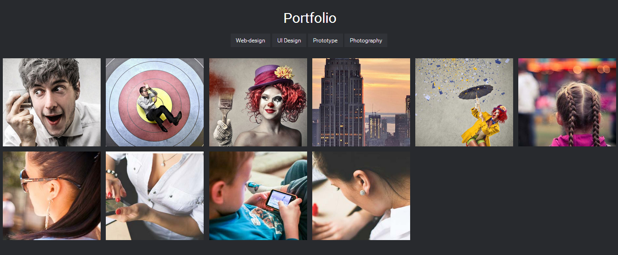Open the surprised man on phone thumbnail
Viewport: 618px width, 255px height.
(x=52, y=102)
